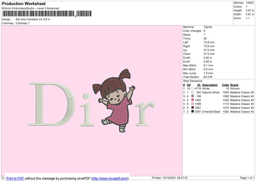Click the embroidered letter D
The width and height of the screenshot is (256, 181).
(52, 104)
